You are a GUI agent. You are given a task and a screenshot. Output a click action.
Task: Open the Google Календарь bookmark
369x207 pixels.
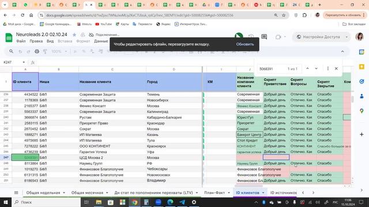point(55,24)
